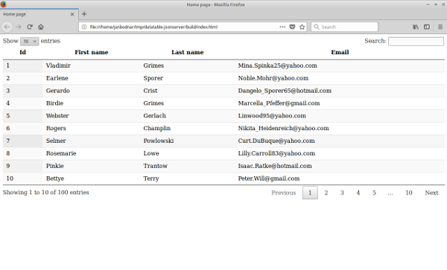This screenshot has width=447, height=270.
Task: Click first name cell Gerardo
Action: (x=58, y=91)
